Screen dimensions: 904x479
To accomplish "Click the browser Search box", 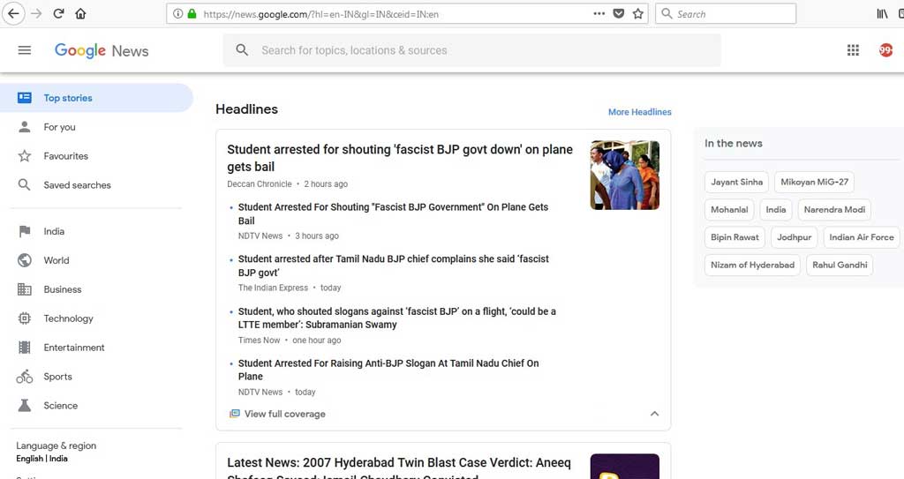I will click(726, 14).
